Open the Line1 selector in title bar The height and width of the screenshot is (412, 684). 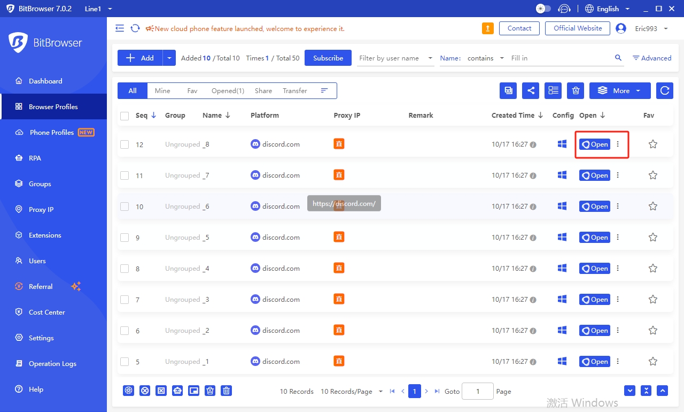(98, 9)
